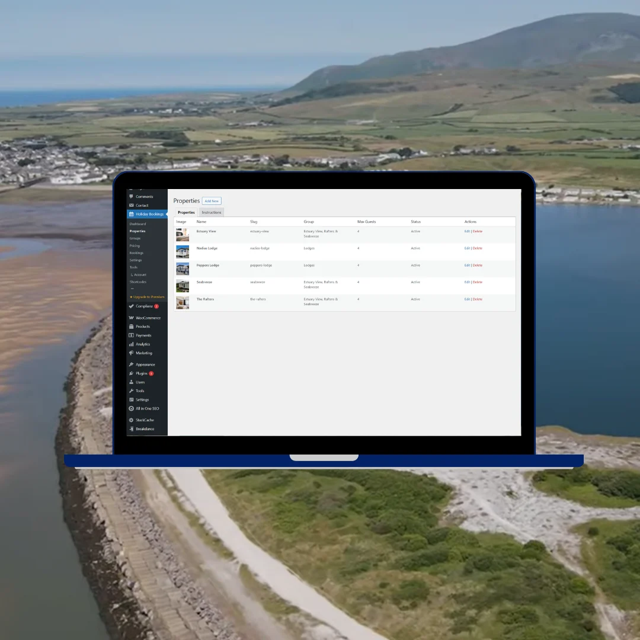Click the 'Seabreeze' name cell

[204, 282]
